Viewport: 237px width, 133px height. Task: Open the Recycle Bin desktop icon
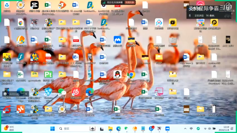(x=7, y=5)
